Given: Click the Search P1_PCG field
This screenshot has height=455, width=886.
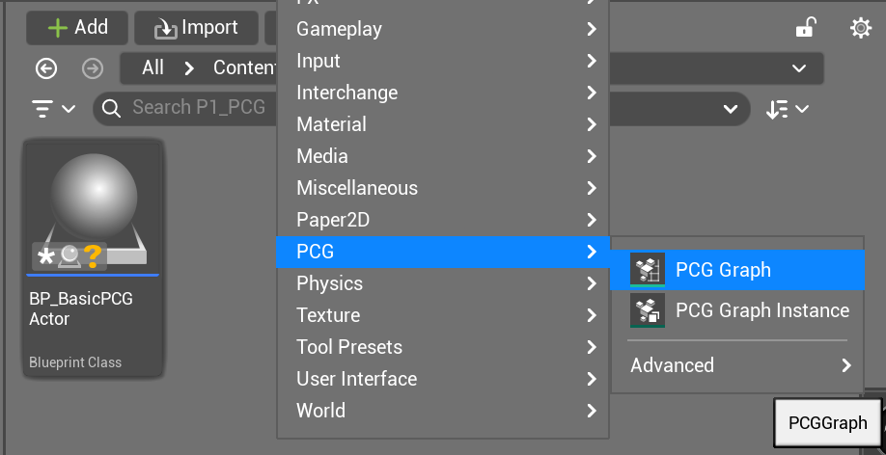Looking at the screenshot, I should tap(199, 107).
